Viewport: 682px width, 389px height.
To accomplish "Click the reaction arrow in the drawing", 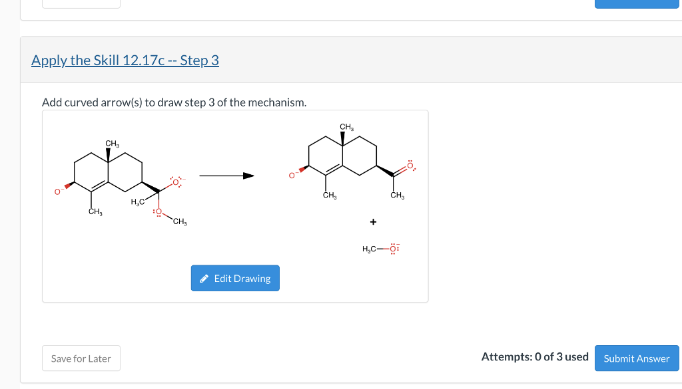I will pyautogui.click(x=226, y=176).
